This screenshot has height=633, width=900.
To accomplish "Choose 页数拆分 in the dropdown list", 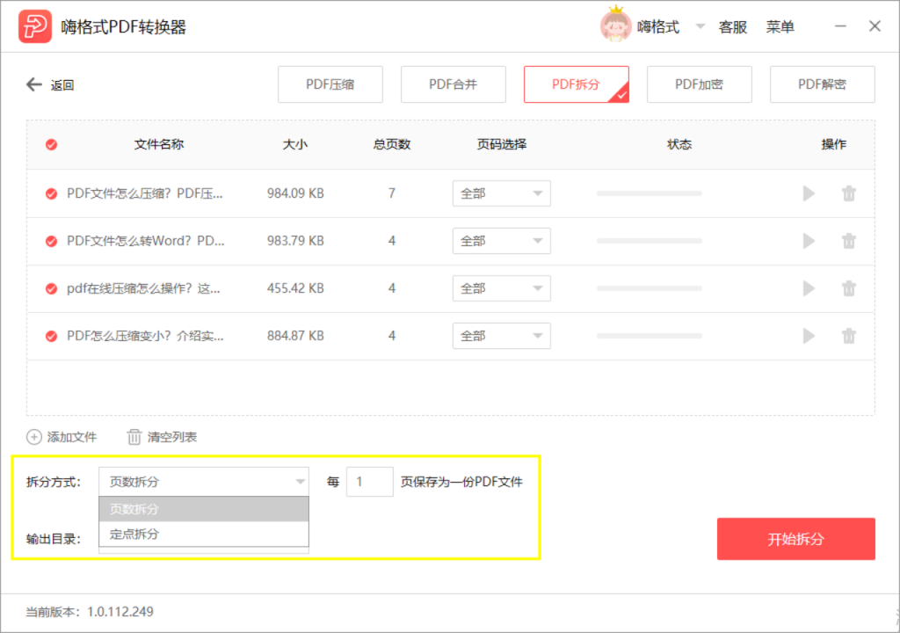I will coord(204,509).
